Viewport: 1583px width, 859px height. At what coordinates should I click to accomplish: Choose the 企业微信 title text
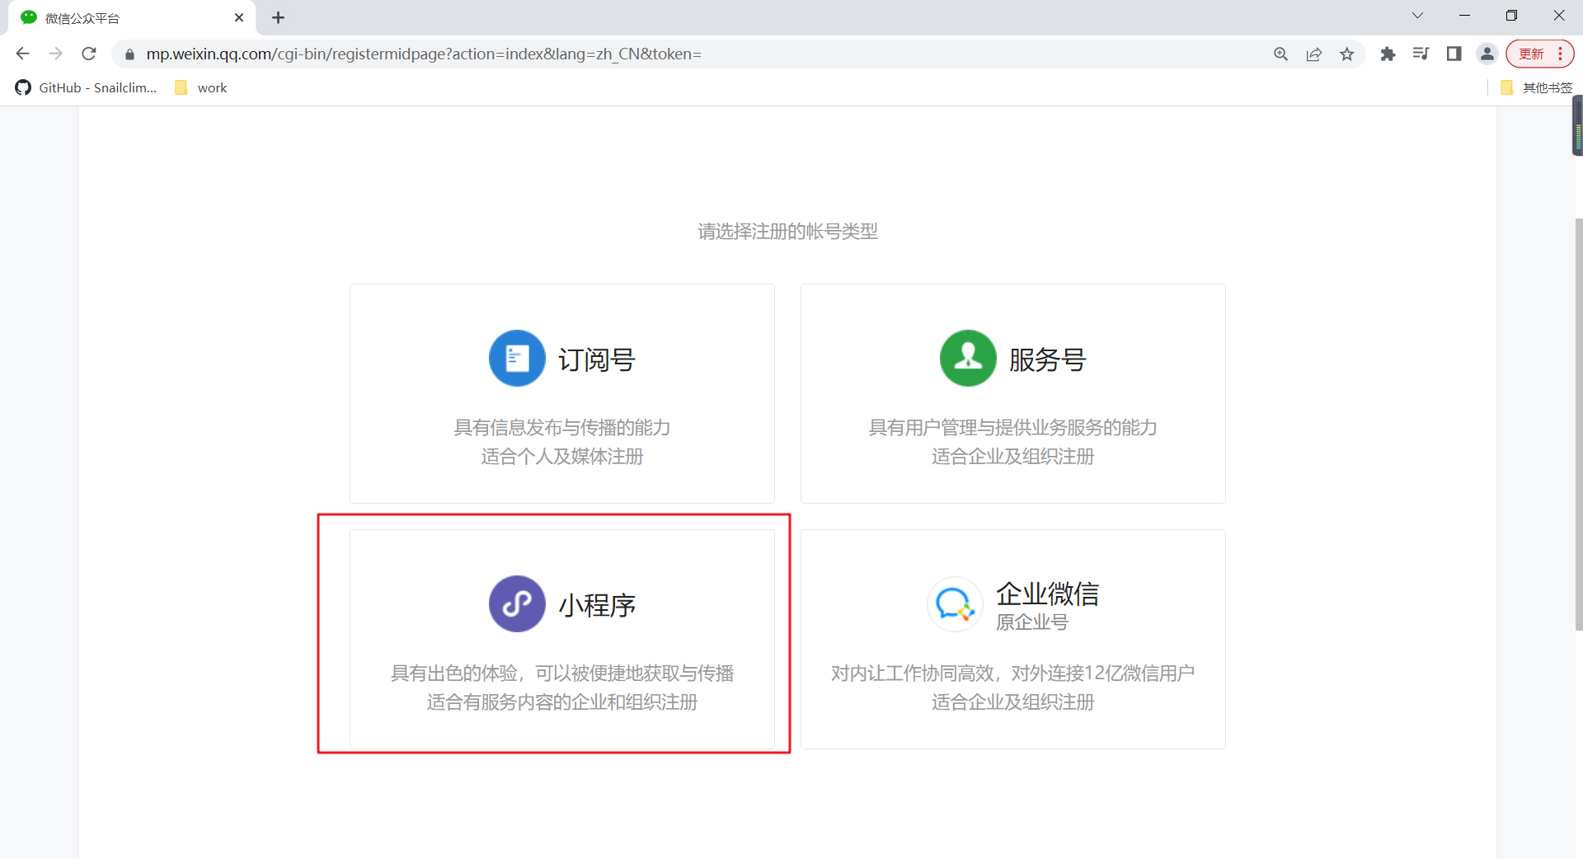[1047, 594]
